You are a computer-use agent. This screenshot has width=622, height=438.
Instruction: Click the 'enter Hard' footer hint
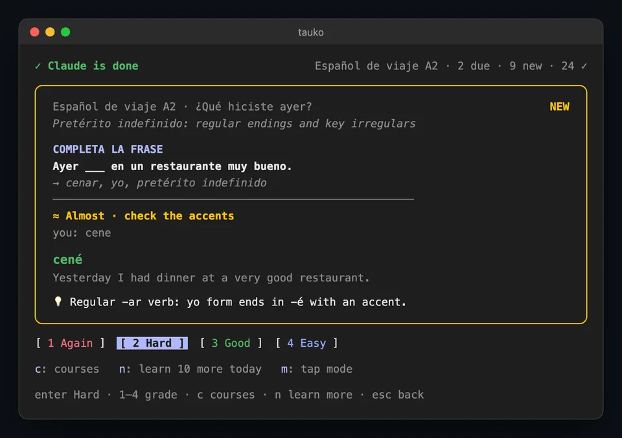67,395
